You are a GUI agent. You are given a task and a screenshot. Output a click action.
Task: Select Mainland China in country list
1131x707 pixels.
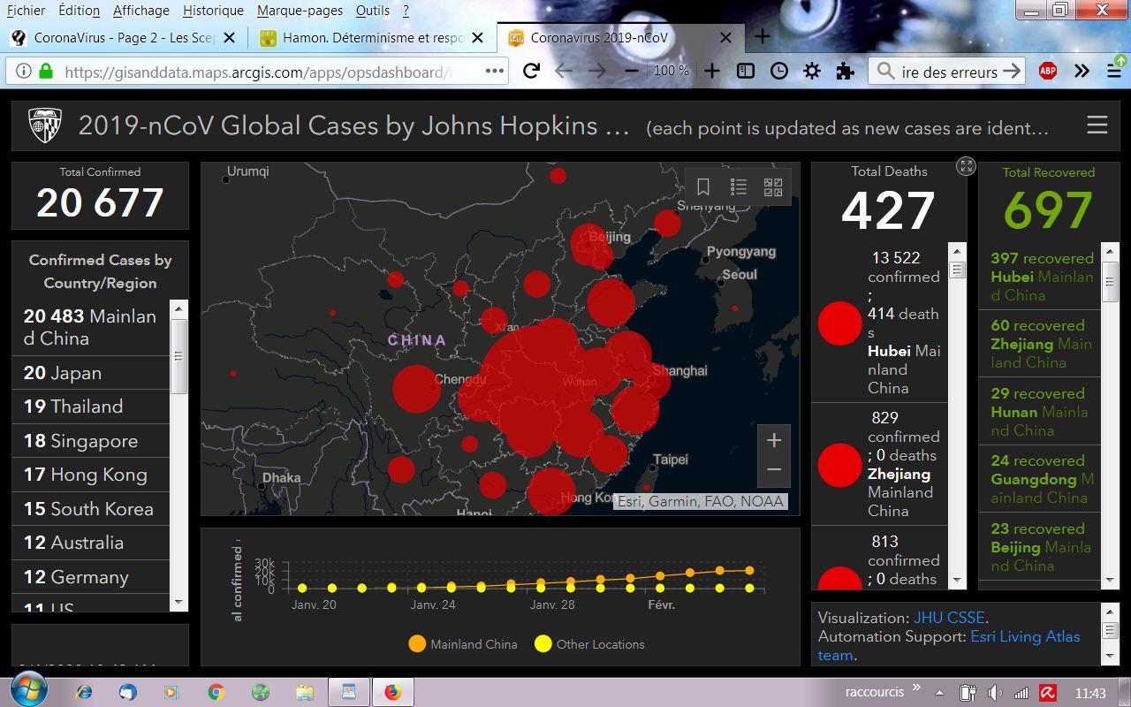tap(90, 327)
